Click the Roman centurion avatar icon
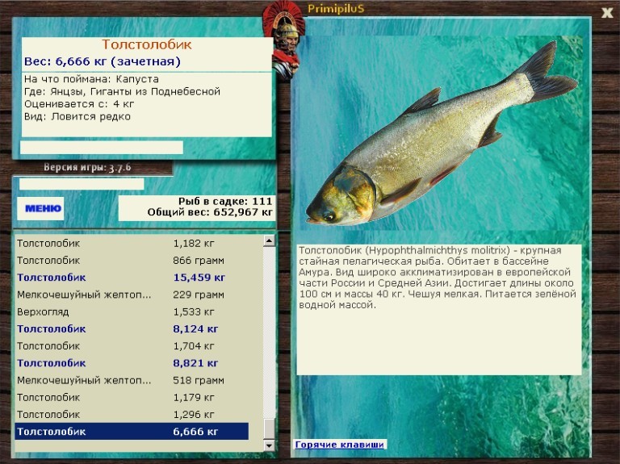This screenshot has width=620, height=464. point(284,41)
